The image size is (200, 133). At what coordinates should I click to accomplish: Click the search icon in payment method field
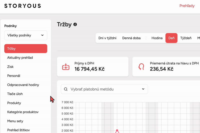coord(66,89)
